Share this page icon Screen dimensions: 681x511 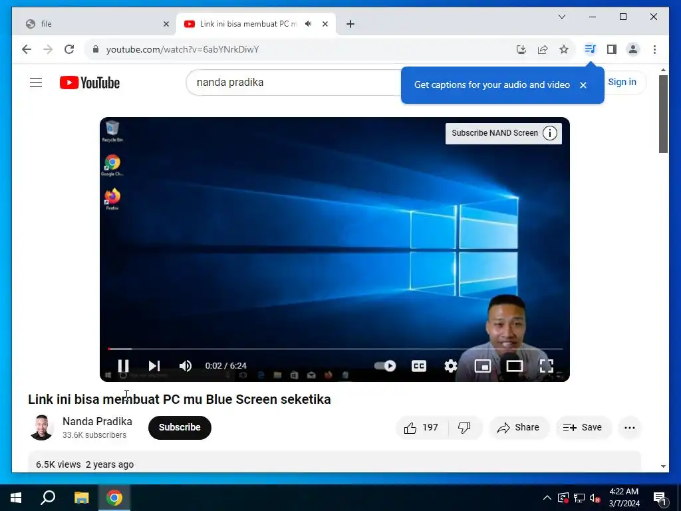pos(543,49)
